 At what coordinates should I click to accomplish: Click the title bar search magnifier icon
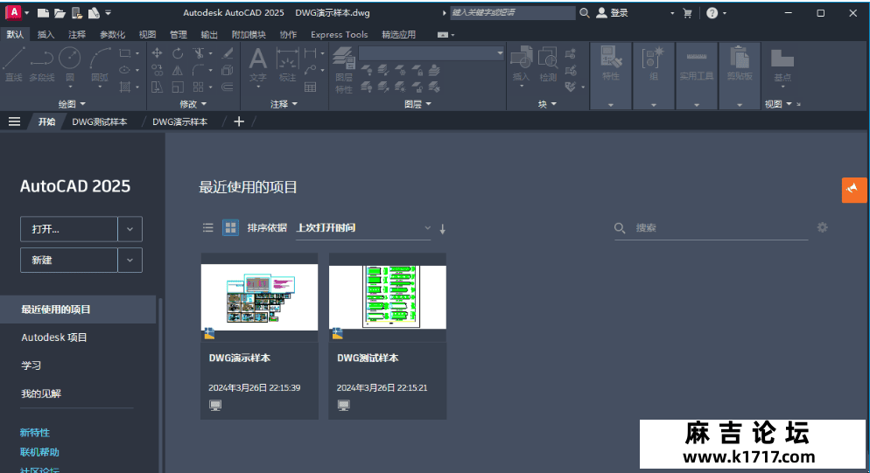tap(585, 13)
